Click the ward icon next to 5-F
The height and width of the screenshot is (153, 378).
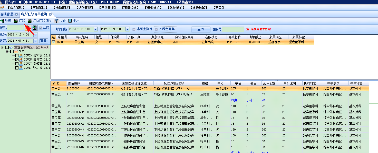16,52
